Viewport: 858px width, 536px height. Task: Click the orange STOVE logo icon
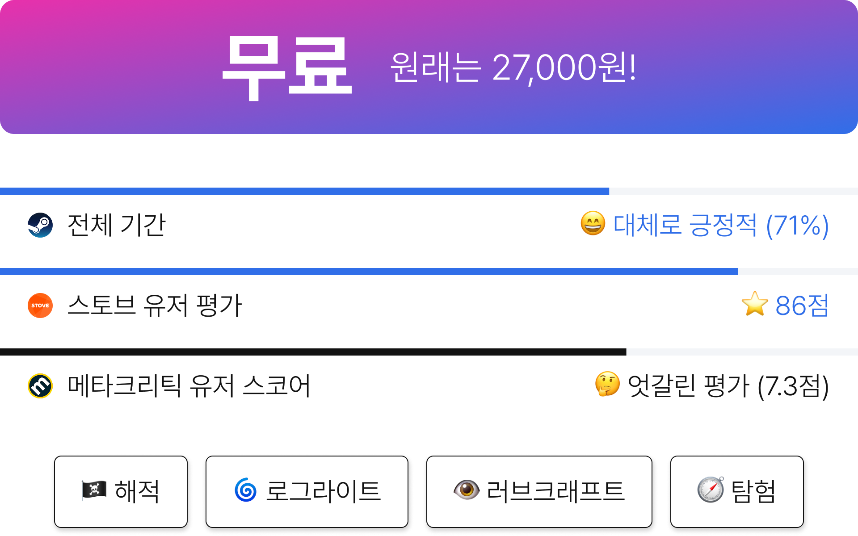[40, 306]
